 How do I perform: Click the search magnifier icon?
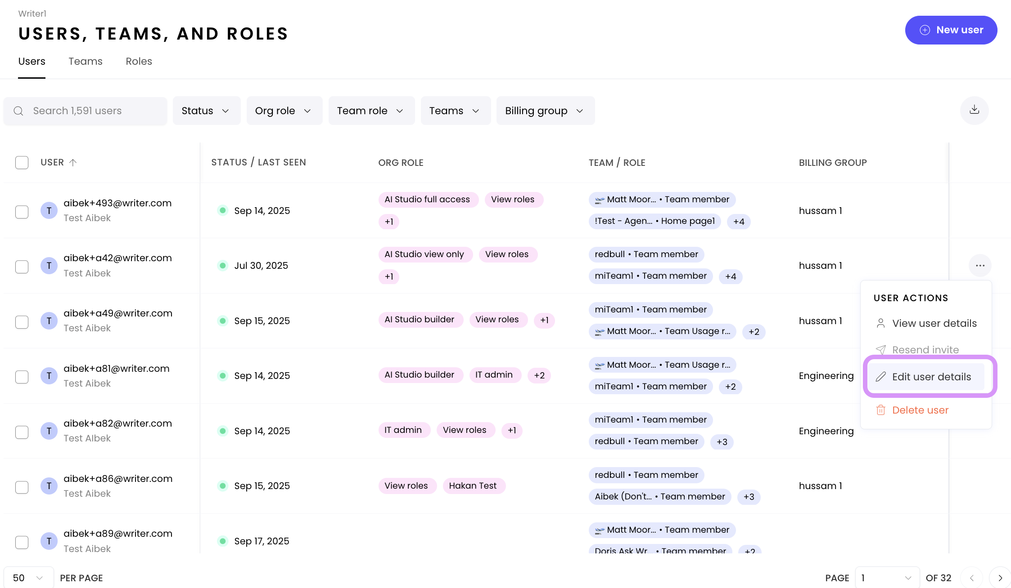coord(18,111)
